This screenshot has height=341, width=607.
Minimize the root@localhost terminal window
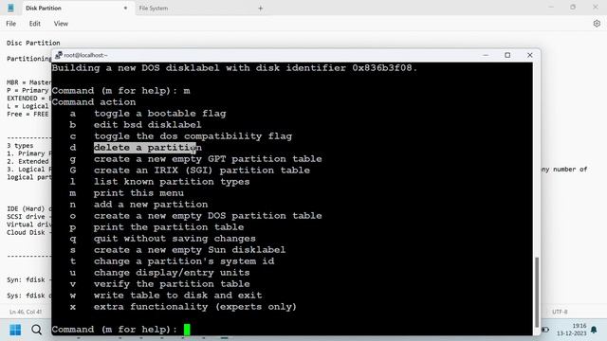(x=486, y=55)
